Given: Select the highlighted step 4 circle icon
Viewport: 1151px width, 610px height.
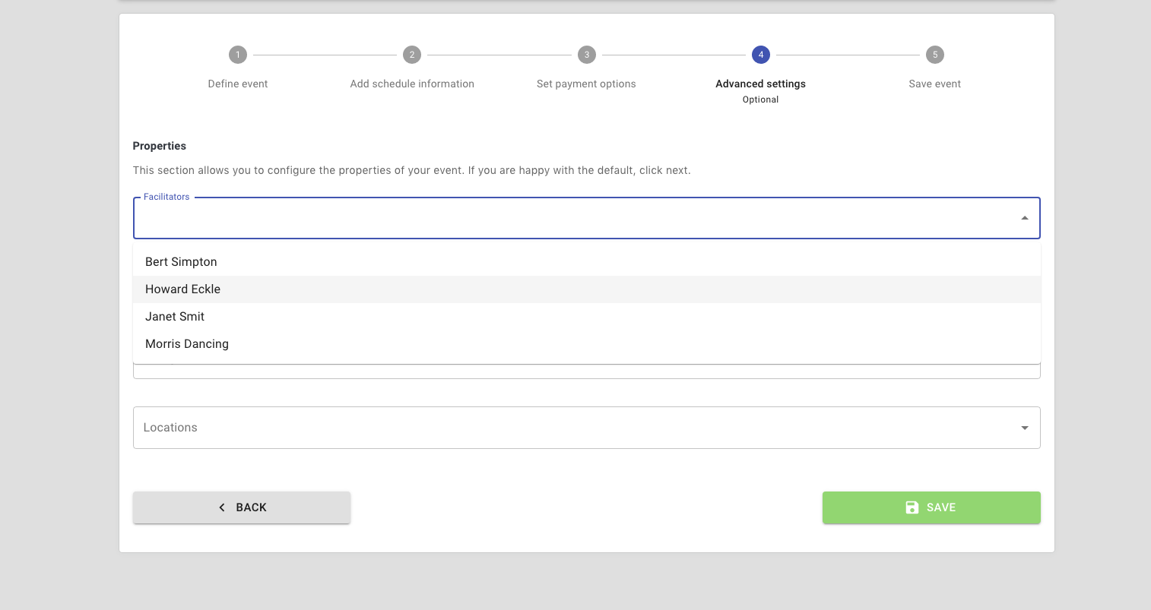Looking at the screenshot, I should (x=760, y=54).
